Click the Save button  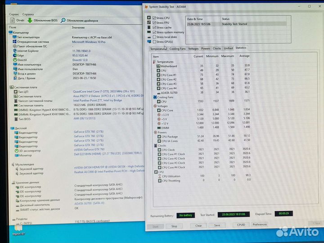coord(217,225)
